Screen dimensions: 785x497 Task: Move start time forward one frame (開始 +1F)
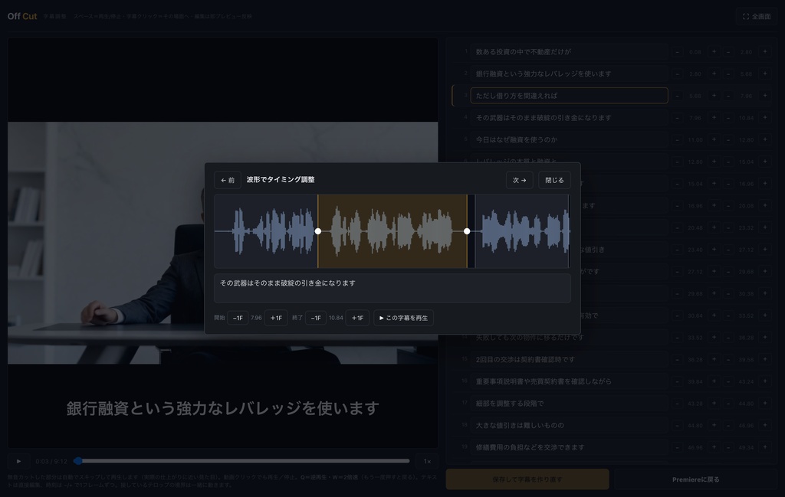click(276, 318)
